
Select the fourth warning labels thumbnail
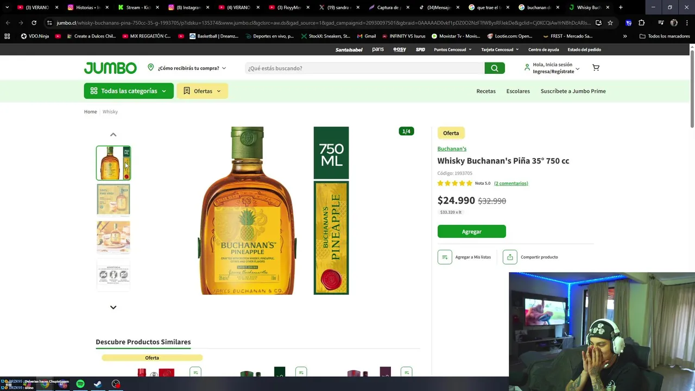[x=113, y=274]
